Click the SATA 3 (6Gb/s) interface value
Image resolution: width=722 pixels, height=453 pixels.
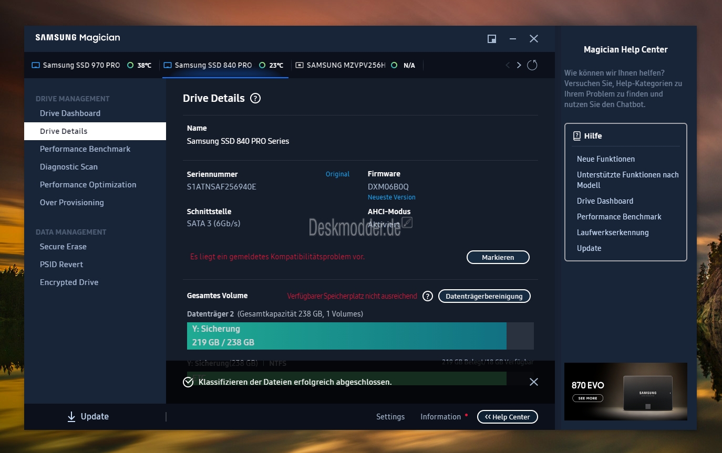click(x=214, y=224)
